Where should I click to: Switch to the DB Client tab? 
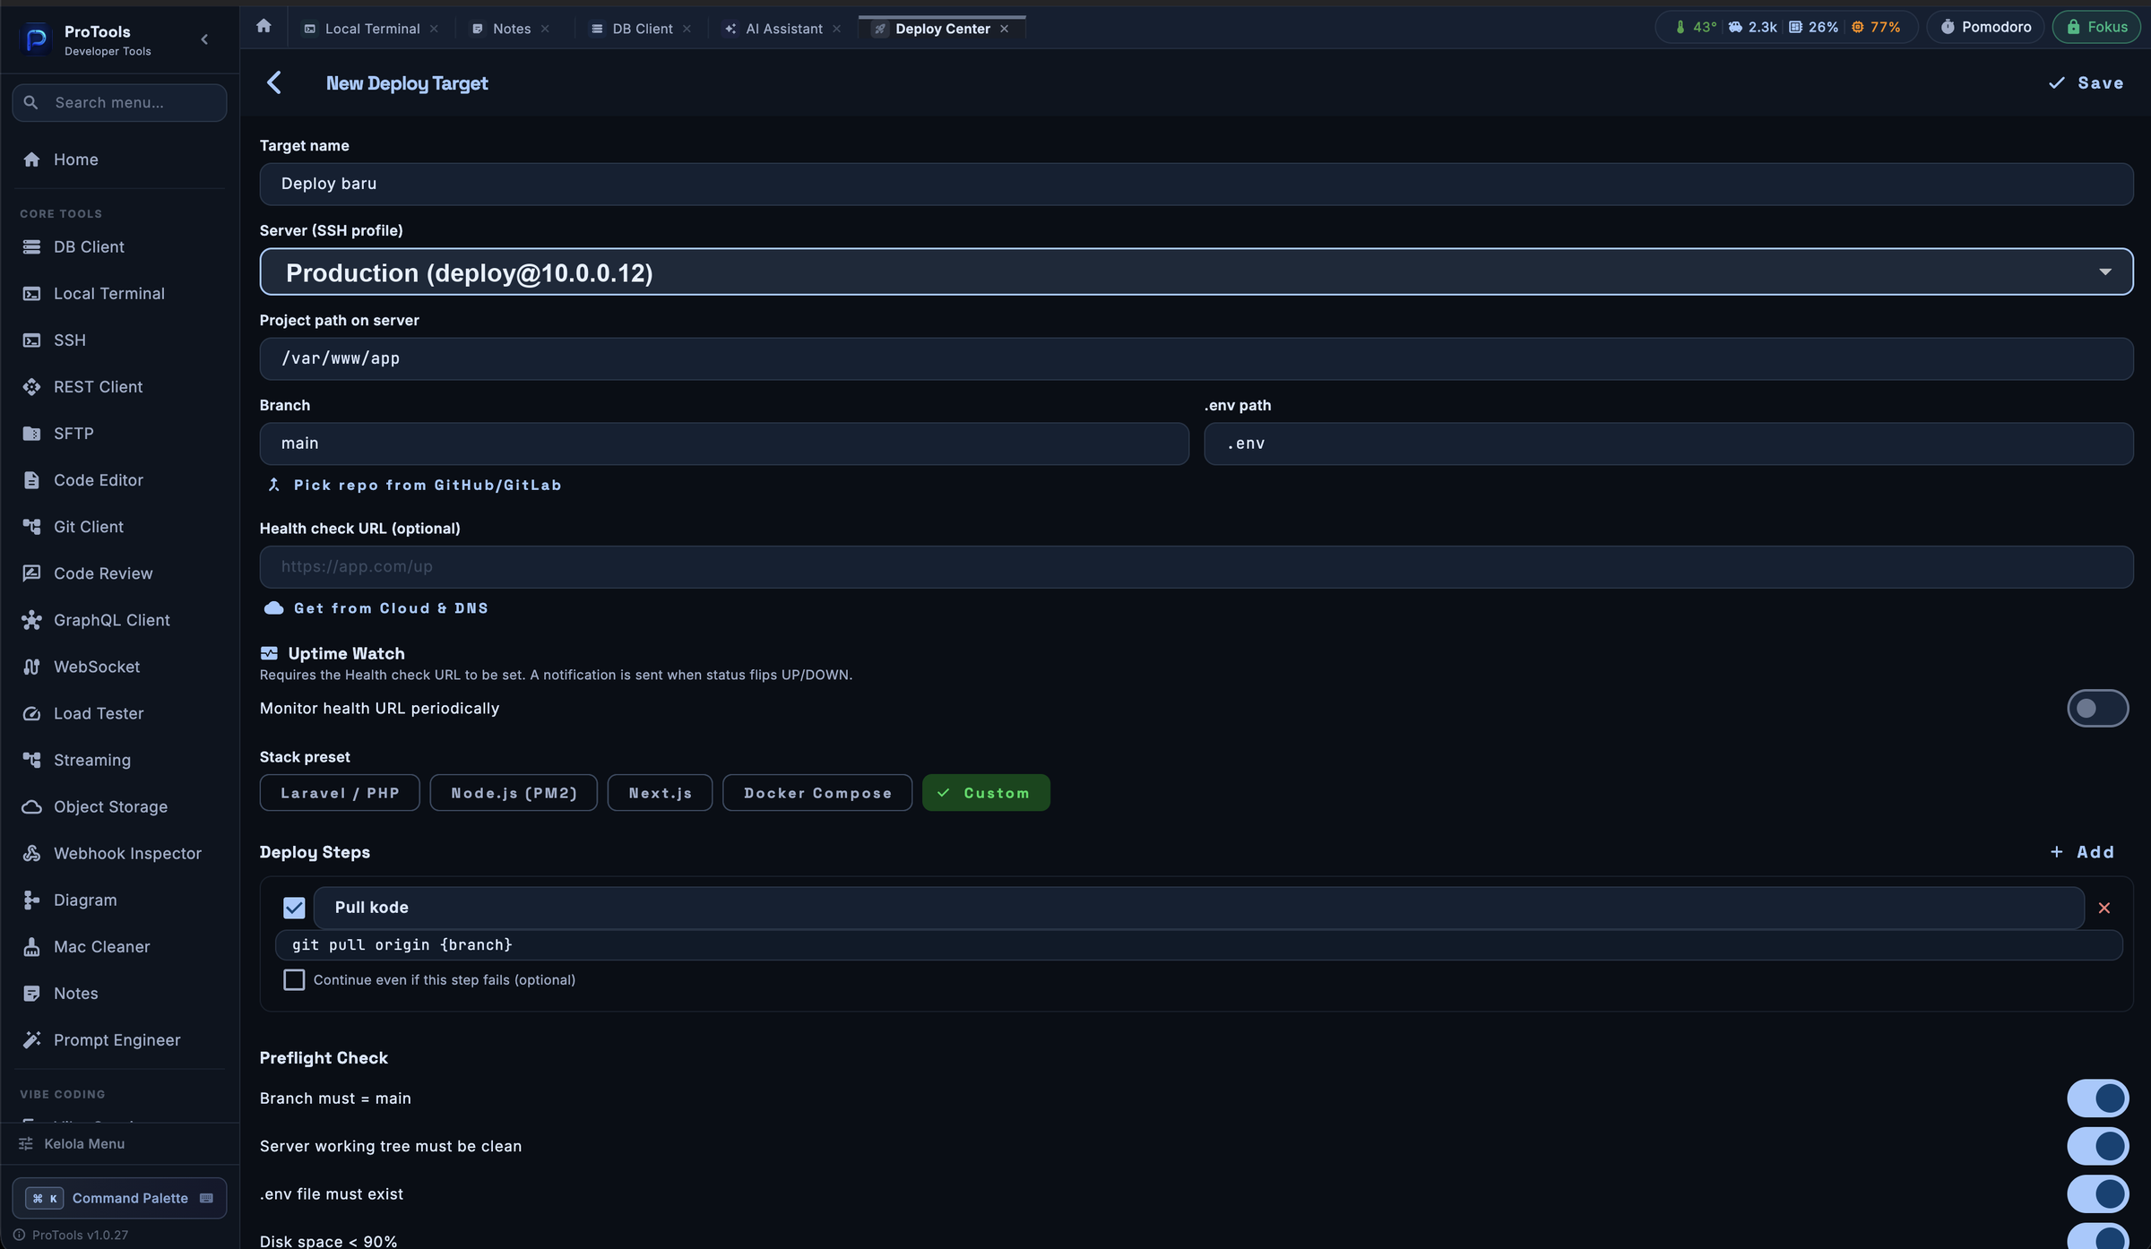click(x=642, y=29)
